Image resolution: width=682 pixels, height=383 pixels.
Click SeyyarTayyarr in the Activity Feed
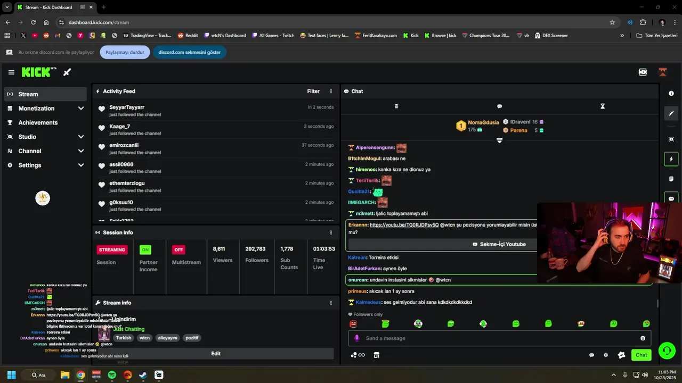point(127,107)
